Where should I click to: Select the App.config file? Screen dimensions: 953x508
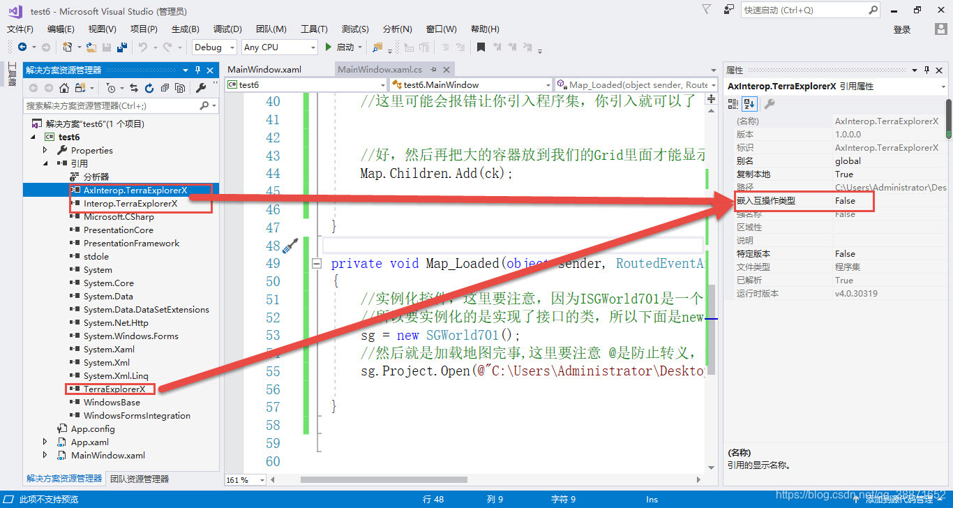click(93, 428)
